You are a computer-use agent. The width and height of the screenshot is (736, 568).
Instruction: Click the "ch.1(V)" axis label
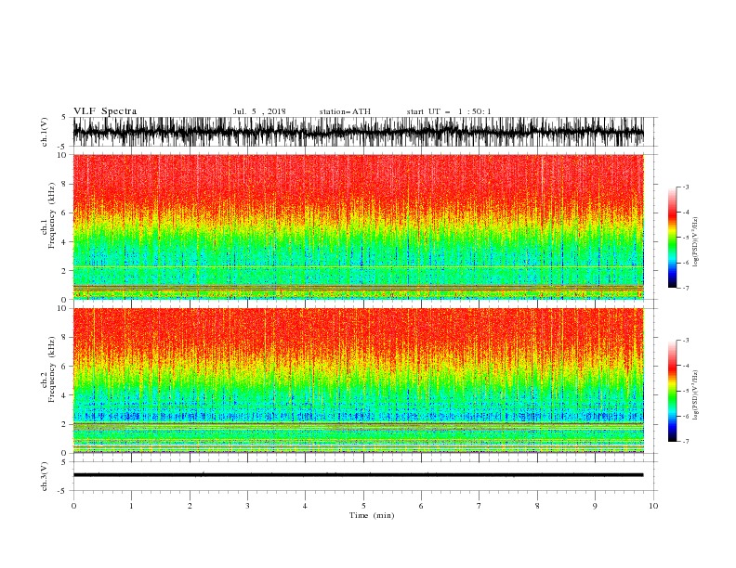(45, 132)
